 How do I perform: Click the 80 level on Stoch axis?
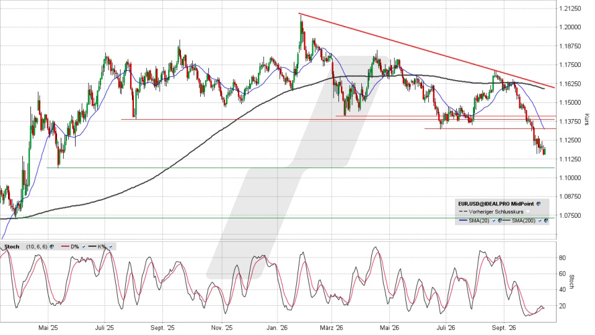coord(562,258)
